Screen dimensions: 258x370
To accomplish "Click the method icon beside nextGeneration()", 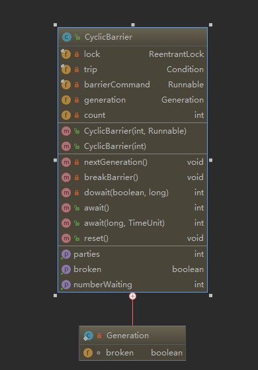I will tap(66, 162).
